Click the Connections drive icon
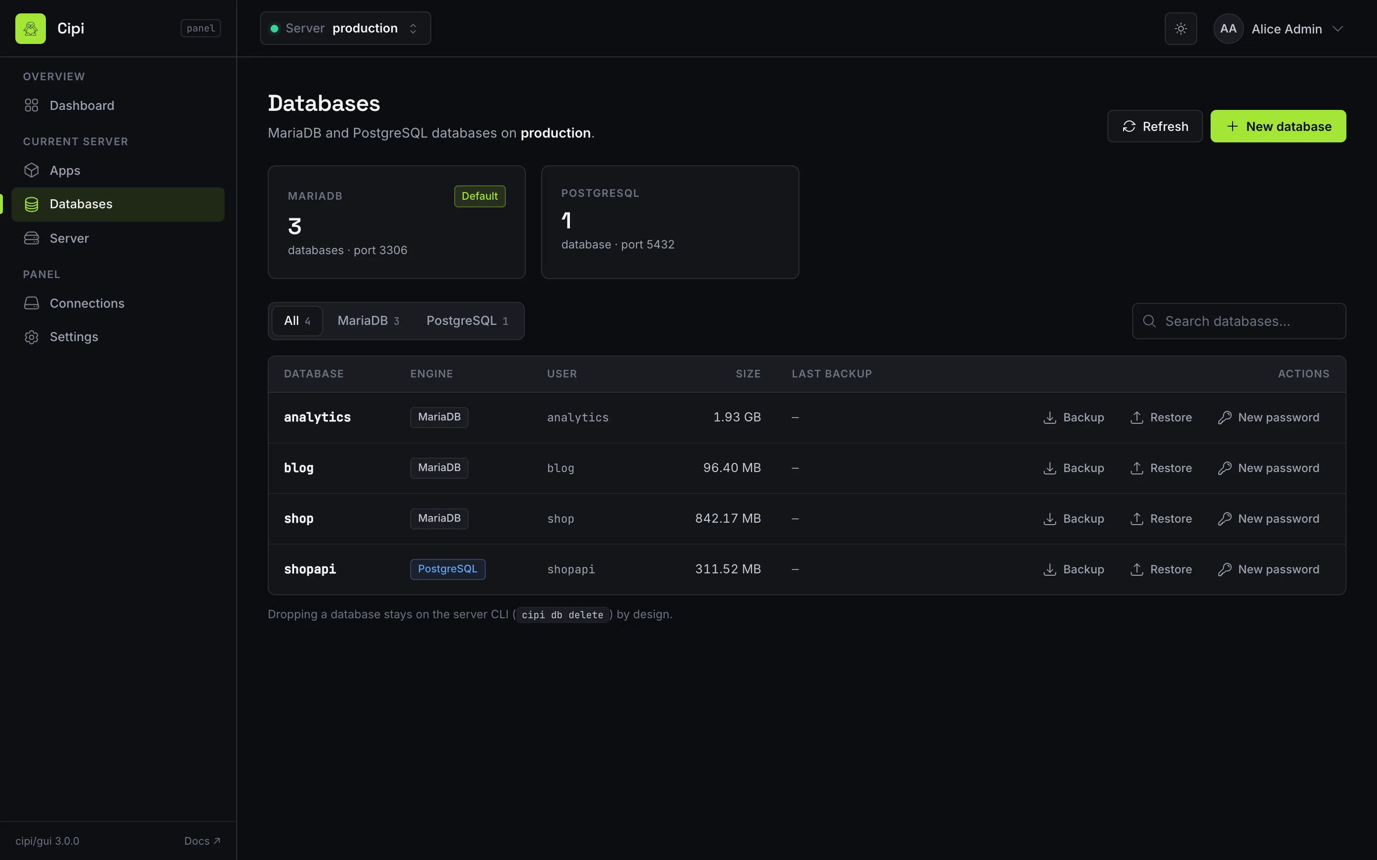 31,303
